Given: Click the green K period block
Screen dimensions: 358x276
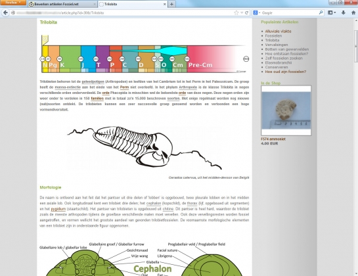Looking at the screenshot, I should (x=70, y=59).
